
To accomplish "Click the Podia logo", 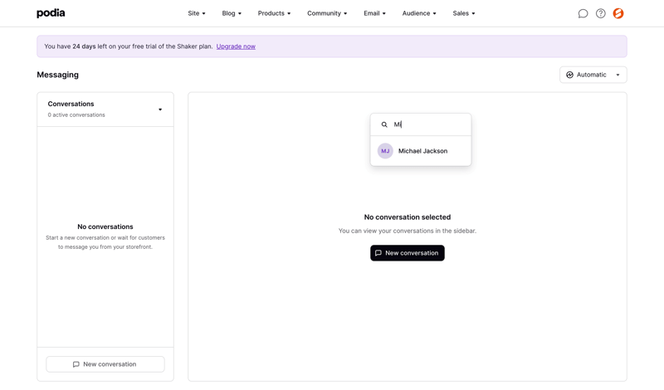I will tap(51, 13).
